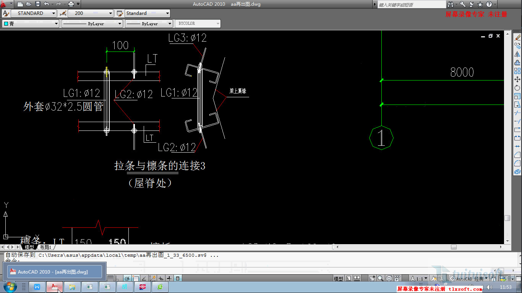Switch to the 布局1 layout tab
The height and width of the screenshot is (293, 522).
45,247
